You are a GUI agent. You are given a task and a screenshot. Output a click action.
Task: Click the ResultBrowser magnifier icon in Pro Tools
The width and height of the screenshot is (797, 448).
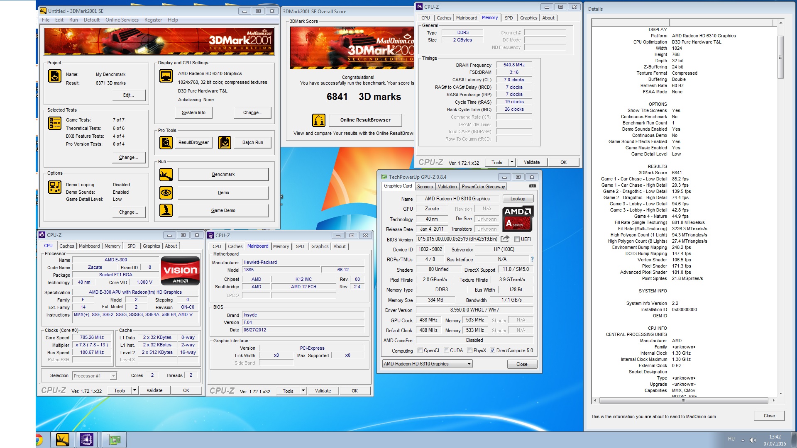[x=166, y=142]
